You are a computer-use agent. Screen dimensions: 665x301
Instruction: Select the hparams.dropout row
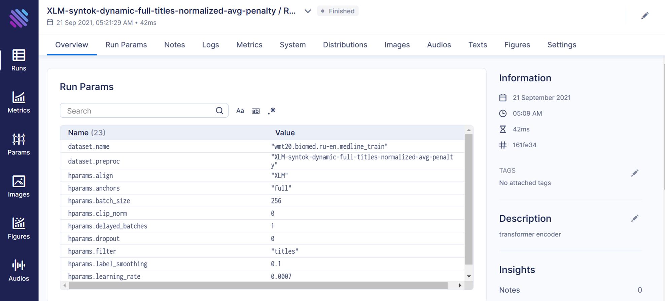(x=262, y=239)
